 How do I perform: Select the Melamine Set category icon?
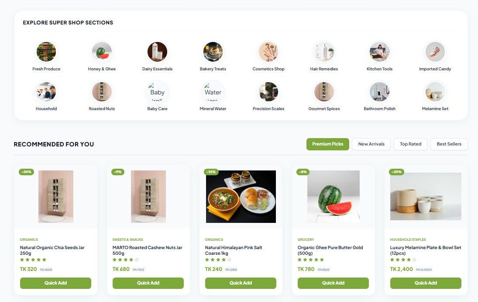click(435, 92)
